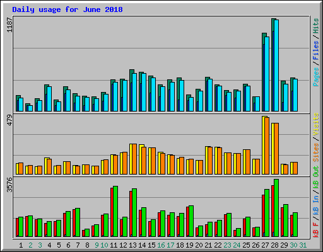Click day label 20 on the x-axis
This screenshot has width=323, height=252.
199,245
